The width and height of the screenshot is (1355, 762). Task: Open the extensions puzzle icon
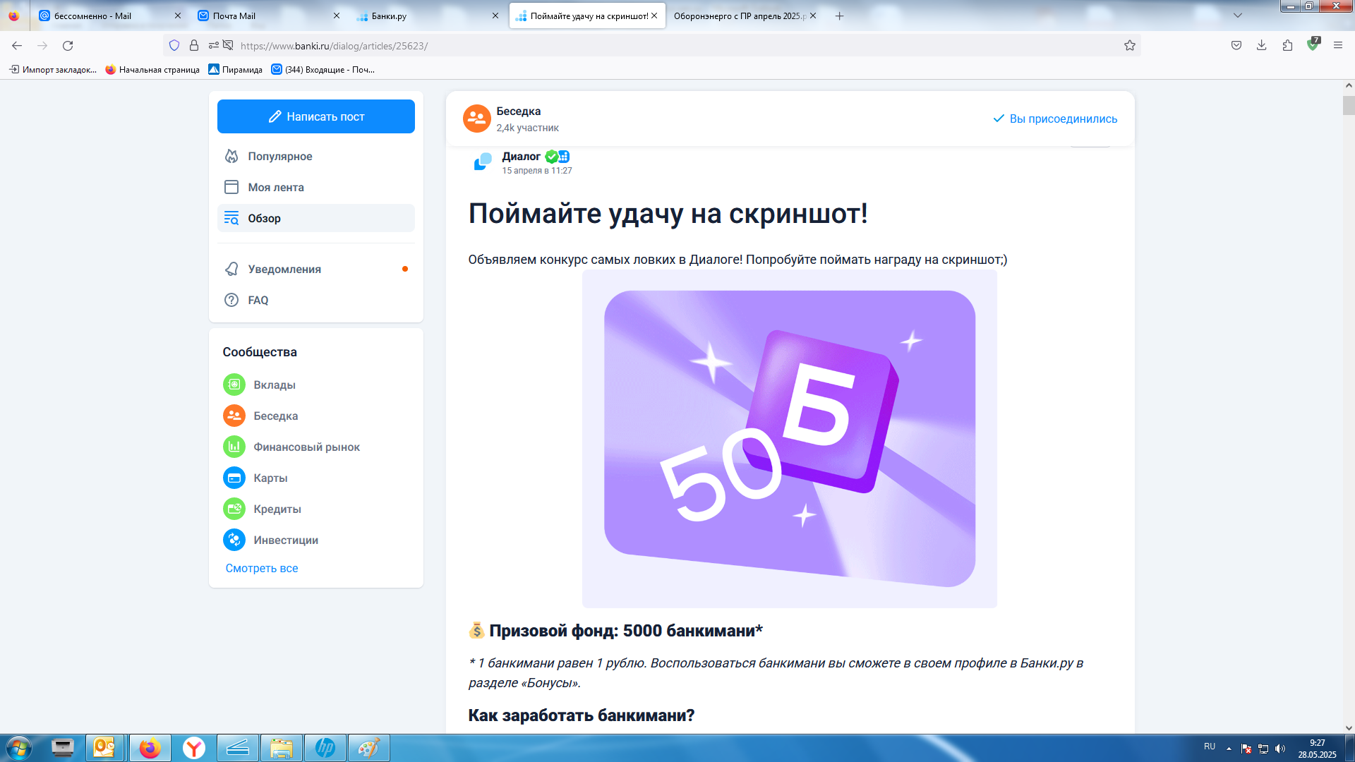(x=1287, y=45)
